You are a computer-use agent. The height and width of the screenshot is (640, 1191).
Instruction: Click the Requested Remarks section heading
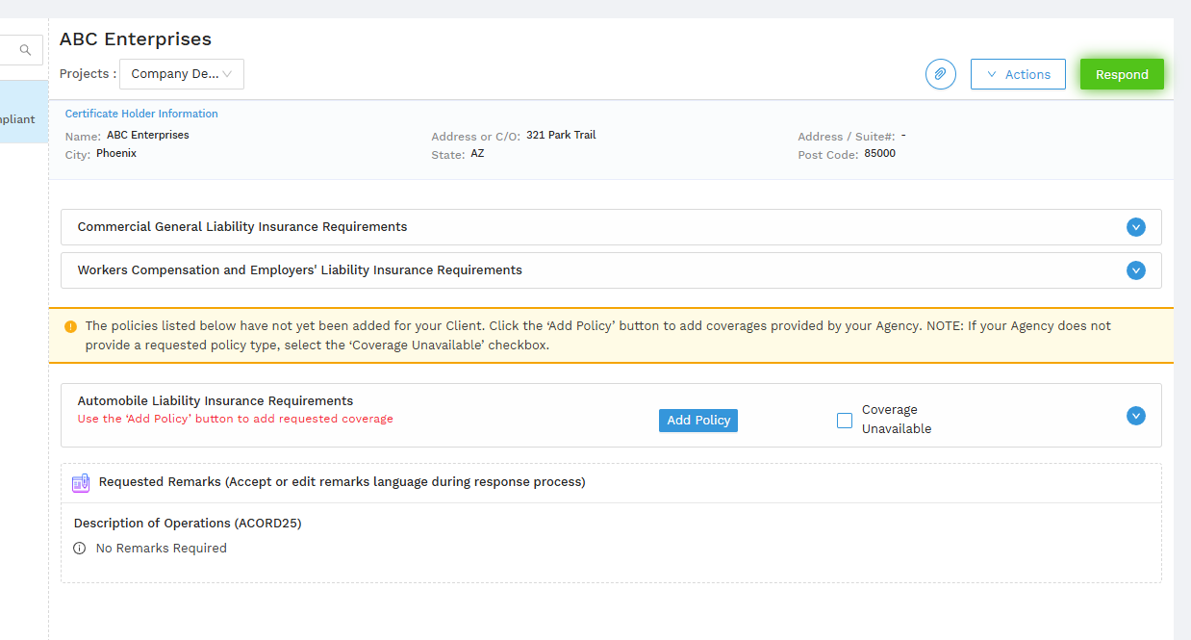pyautogui.click(x=342, y=482)
